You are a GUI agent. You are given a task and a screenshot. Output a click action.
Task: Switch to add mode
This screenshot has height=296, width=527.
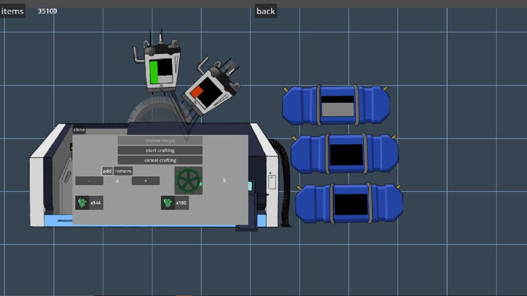[x=107, y=171]
